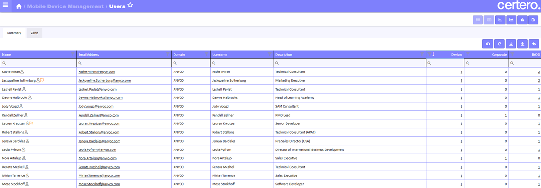
Task: Focus the Name search filter field
Action: pos(38,63)
